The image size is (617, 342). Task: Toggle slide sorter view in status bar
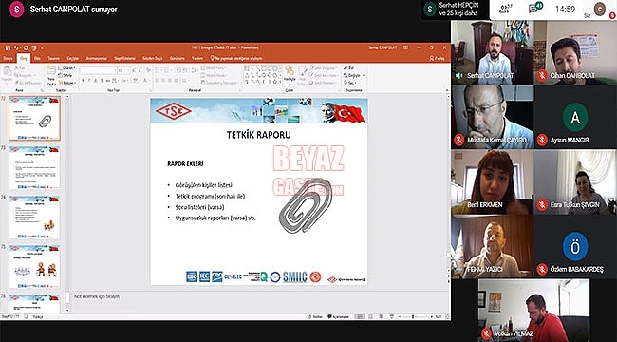[x=370, y=316]
